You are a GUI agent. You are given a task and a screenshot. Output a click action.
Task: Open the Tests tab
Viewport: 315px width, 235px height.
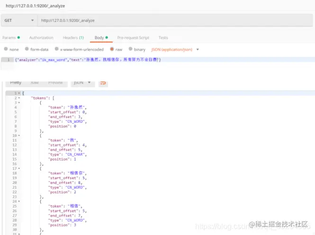[x=163, y=37]
